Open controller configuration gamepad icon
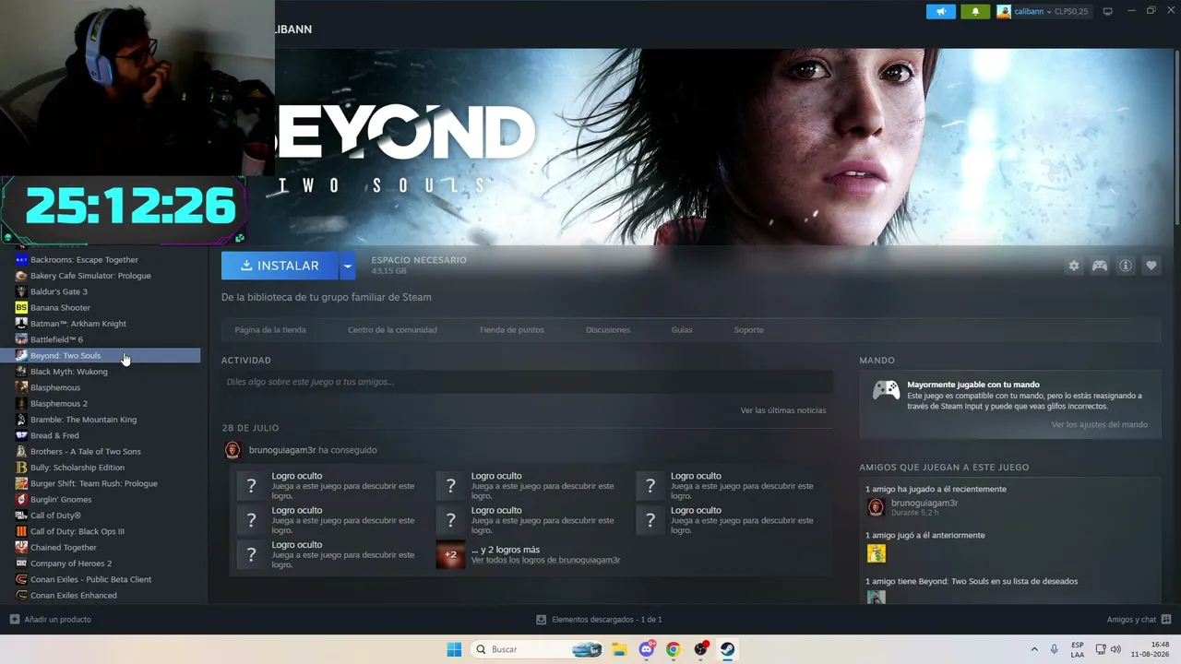The height and width of the screenshot is (664, 1181). coord(1100,266)
